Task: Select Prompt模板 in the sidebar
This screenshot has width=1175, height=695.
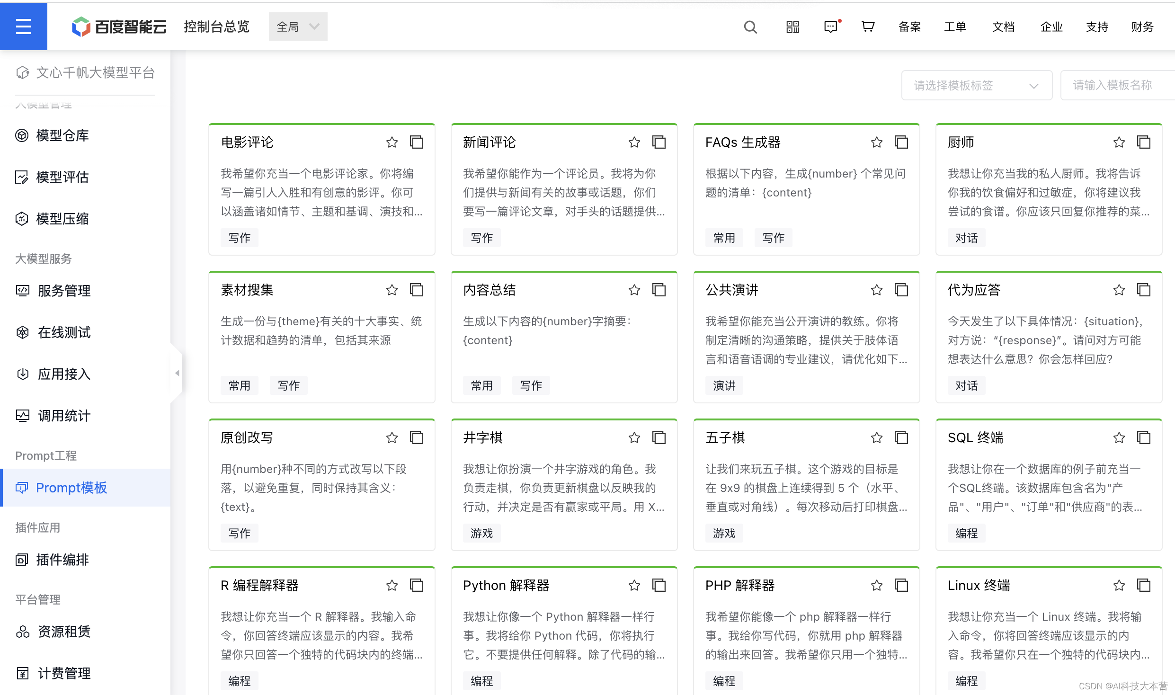Action: coord(71,488)
